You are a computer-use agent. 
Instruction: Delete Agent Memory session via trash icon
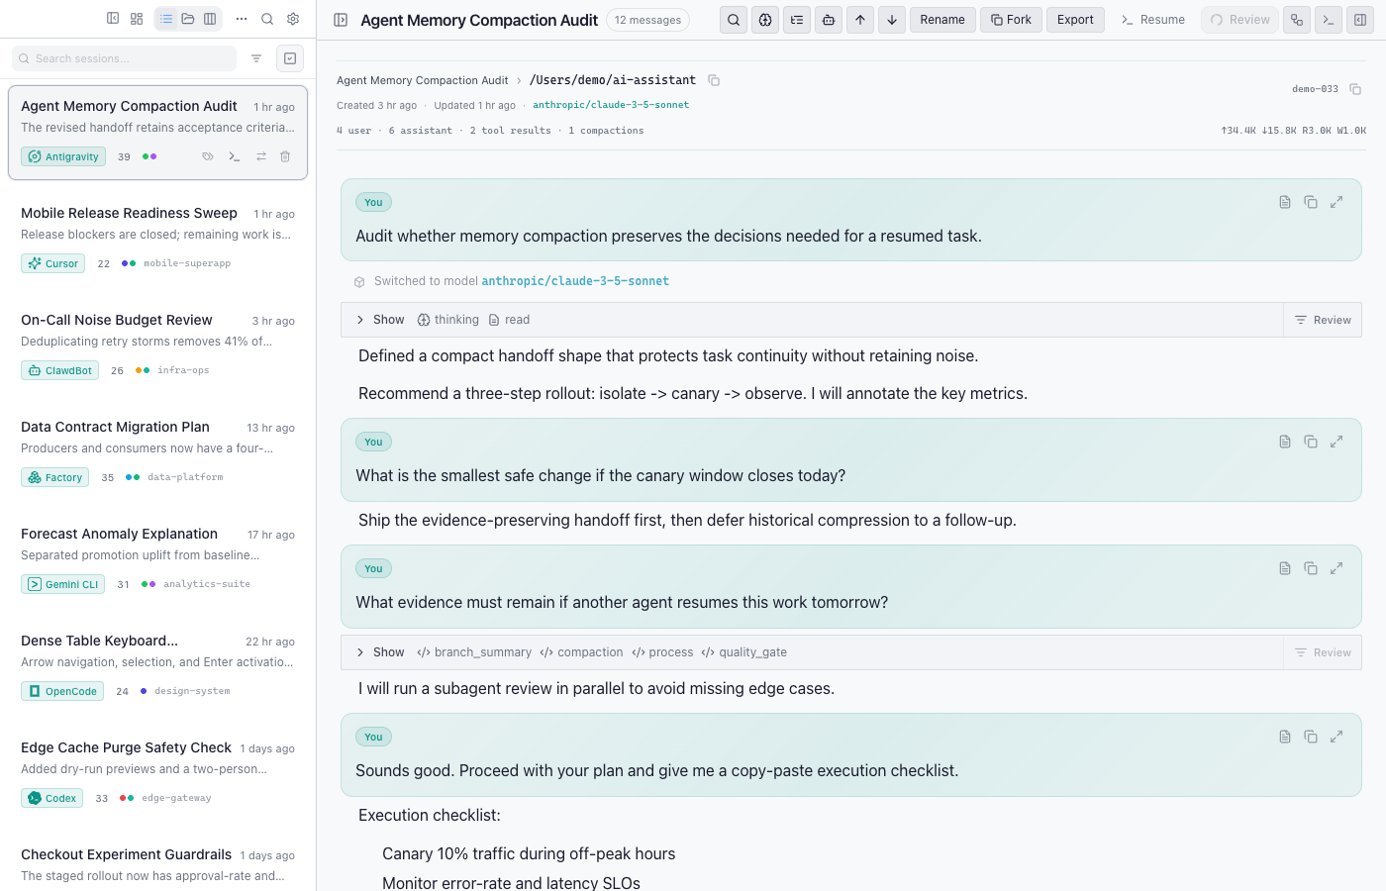pos(285,156)
